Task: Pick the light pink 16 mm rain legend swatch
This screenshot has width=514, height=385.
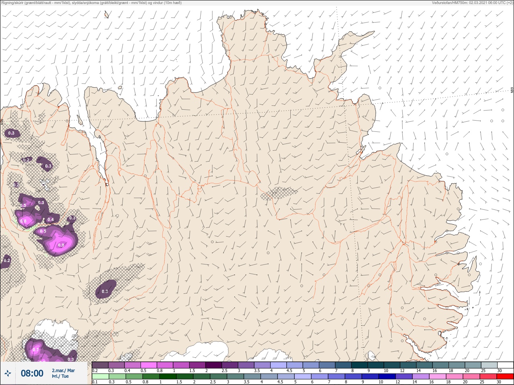Action: pyautogui.click(x=438, y=377)
